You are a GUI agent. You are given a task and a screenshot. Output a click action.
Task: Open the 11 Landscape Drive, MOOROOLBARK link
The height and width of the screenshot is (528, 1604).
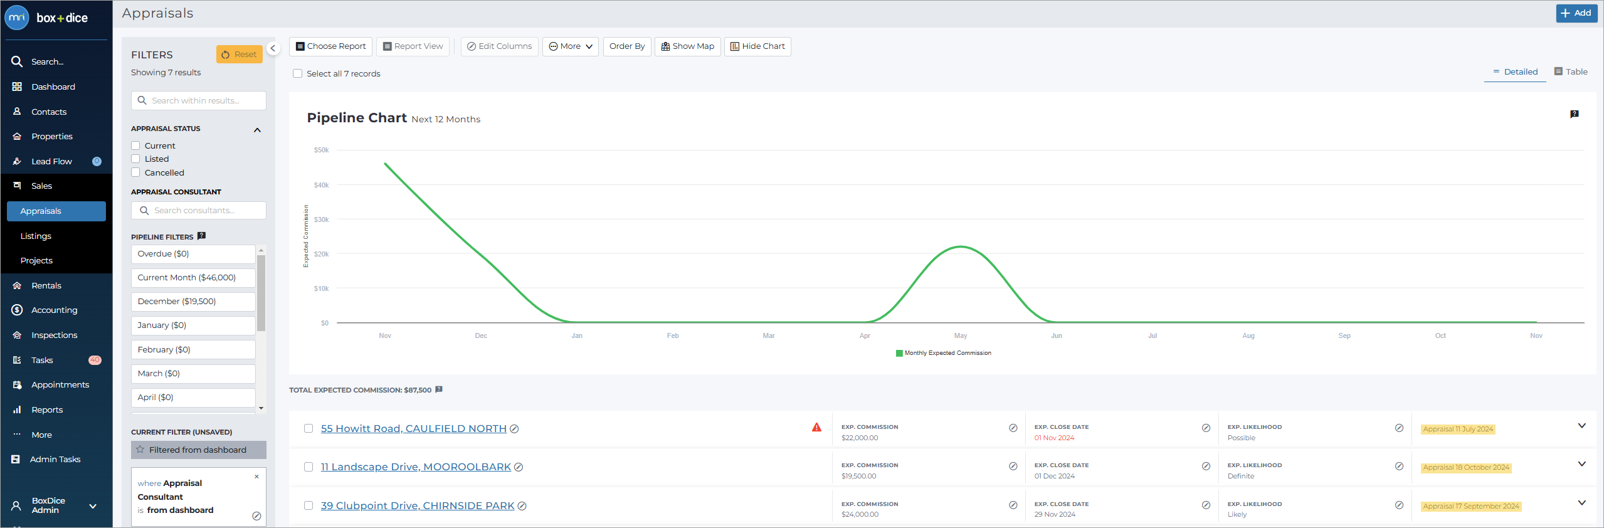tap(416, 467)
